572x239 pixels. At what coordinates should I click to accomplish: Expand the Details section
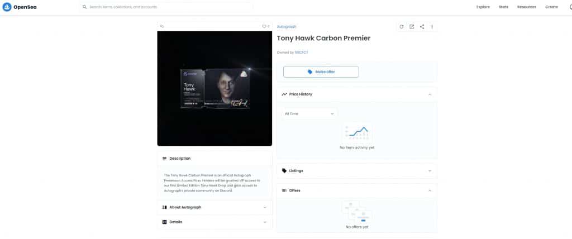point(214,222)
